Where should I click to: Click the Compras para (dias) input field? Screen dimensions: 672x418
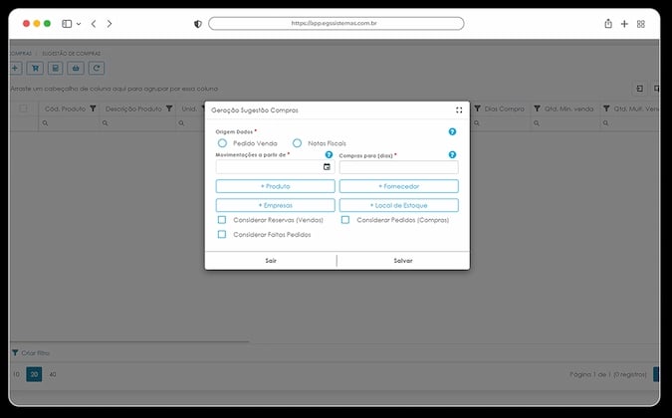click(x=398, y=167)
